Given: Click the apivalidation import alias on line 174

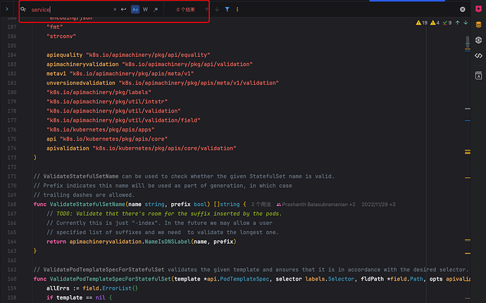Looking at the screenshot, I should tap(68, 148).
